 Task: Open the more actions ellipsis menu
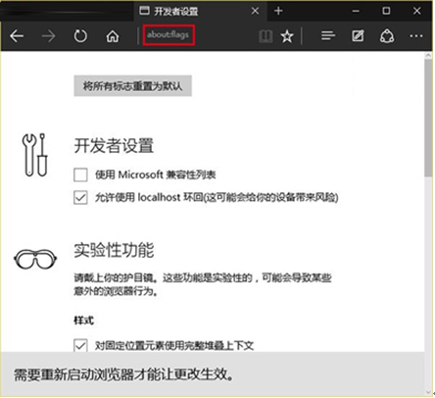(x=415, y=36)
